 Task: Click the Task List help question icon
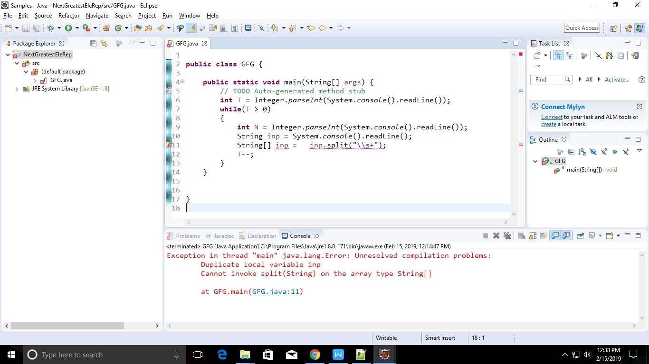tap(642, 80)
